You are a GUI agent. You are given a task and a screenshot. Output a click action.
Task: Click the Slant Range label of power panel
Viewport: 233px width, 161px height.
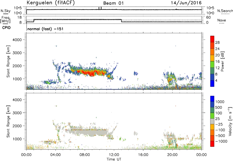(x=8, y=61)
